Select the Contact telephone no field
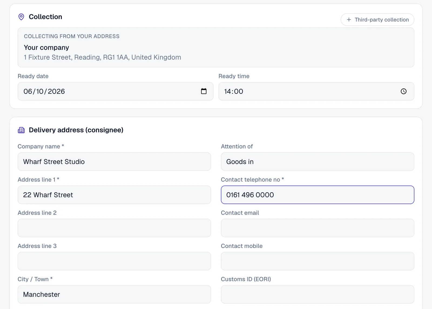Screen dimensions: 432x309 coord(318,195)
